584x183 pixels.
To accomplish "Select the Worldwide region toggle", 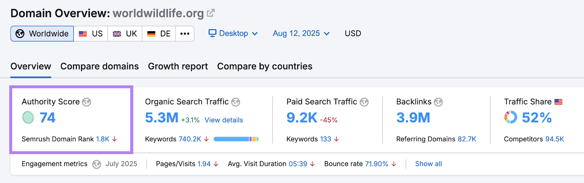I will 42,34.
